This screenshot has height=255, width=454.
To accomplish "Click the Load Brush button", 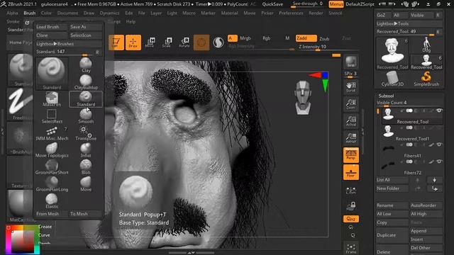I will point(51,27).
